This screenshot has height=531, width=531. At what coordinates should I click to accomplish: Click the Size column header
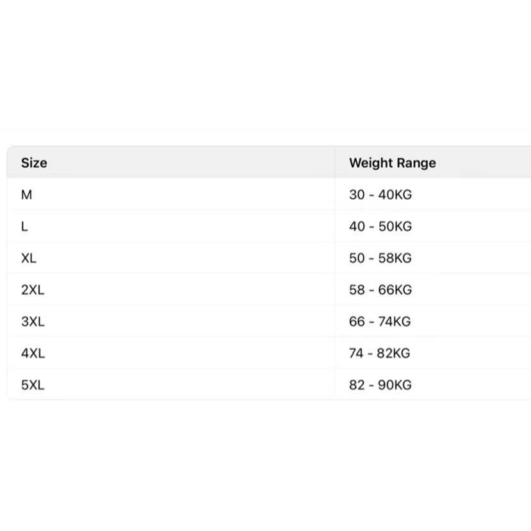point(34,163)
